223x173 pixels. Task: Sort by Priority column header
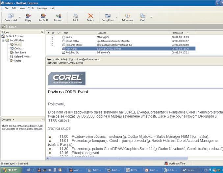click(x=48, y=33)
